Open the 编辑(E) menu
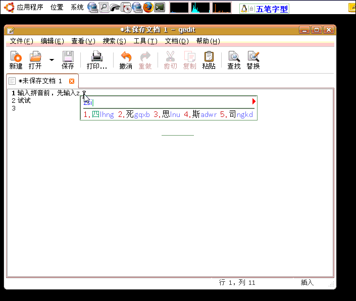This screenshot has height=301, width=356. (53, 41)
